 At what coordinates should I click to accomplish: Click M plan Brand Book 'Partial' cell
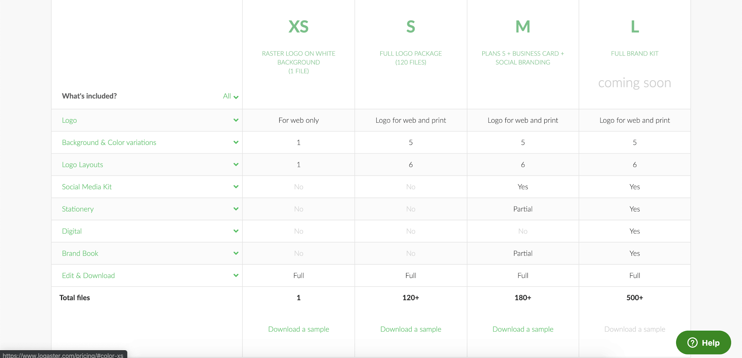[x=523, y=253]
